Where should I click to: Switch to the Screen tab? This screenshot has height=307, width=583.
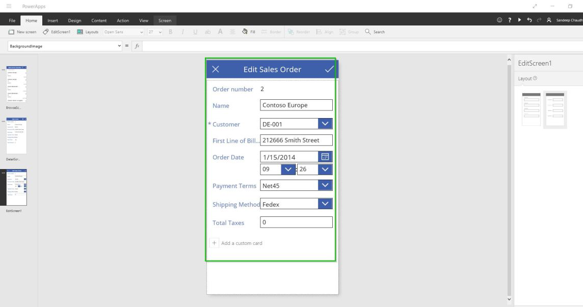(165, 20)
